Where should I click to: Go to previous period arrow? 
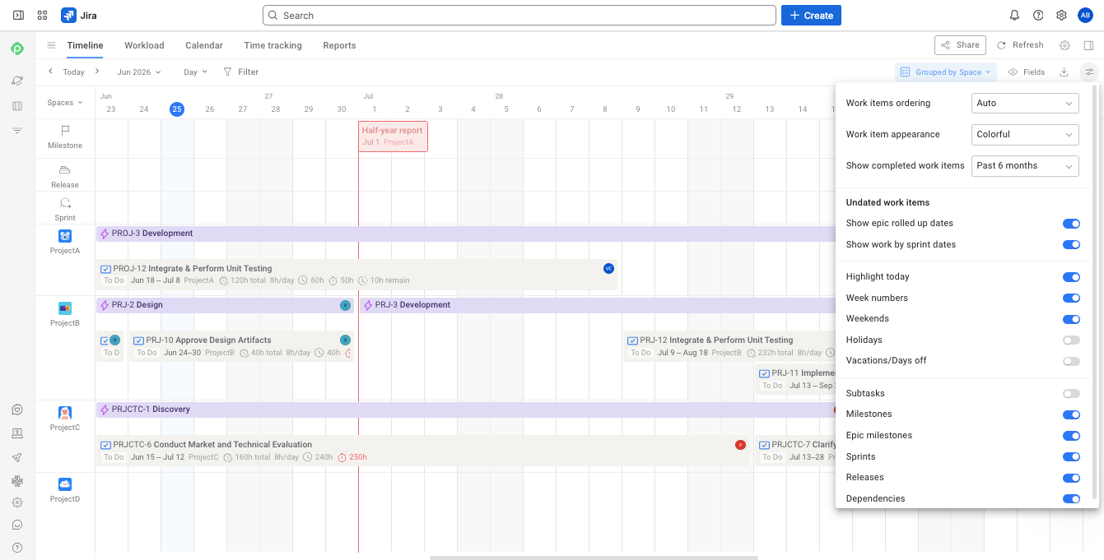50,72
